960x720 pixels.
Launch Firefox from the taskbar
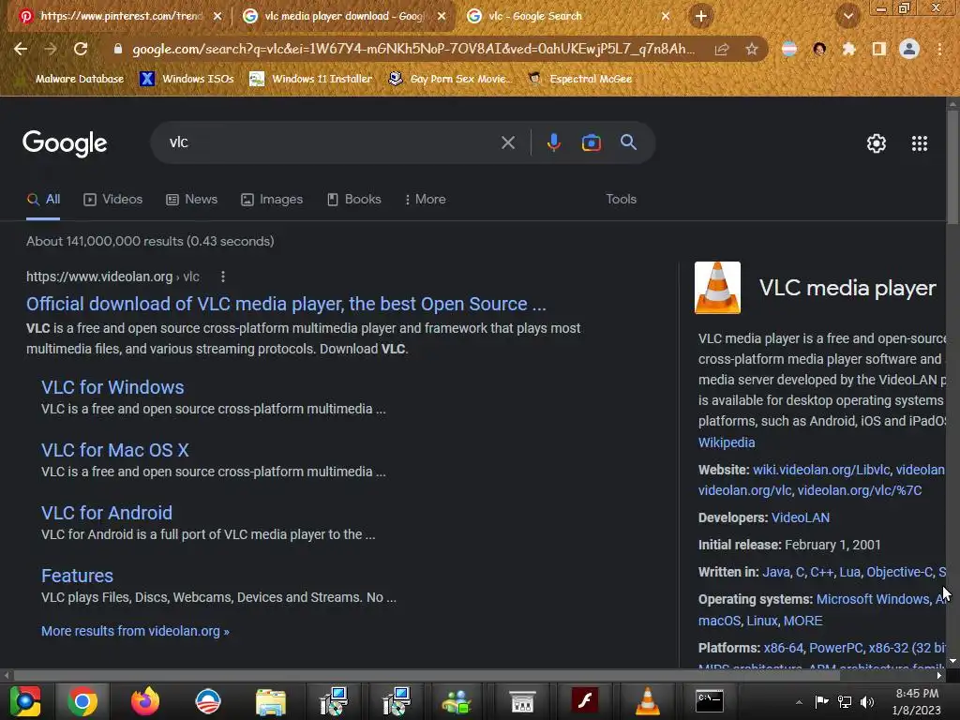145,701
